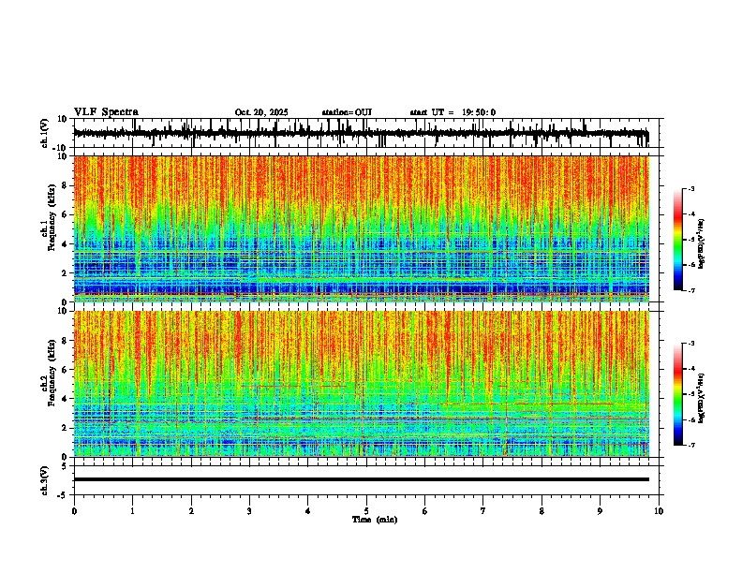Select the "start UT = 19:50:0" header text

(x=453, y=112)
